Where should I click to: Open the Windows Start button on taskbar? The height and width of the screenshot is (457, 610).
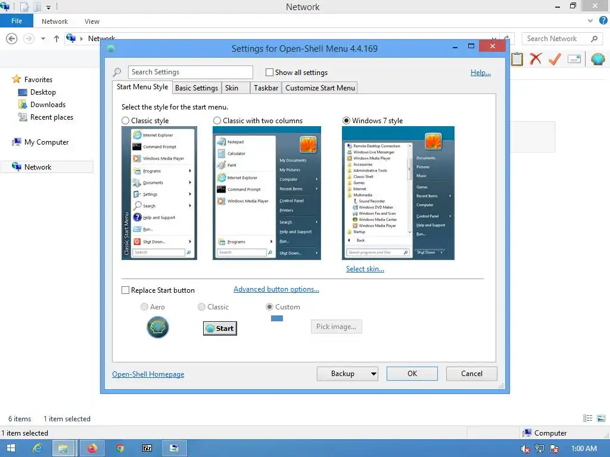click(11, 448)
